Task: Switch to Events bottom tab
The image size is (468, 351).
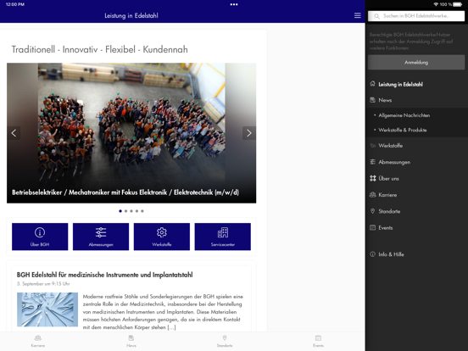Action: click(318, 341)
